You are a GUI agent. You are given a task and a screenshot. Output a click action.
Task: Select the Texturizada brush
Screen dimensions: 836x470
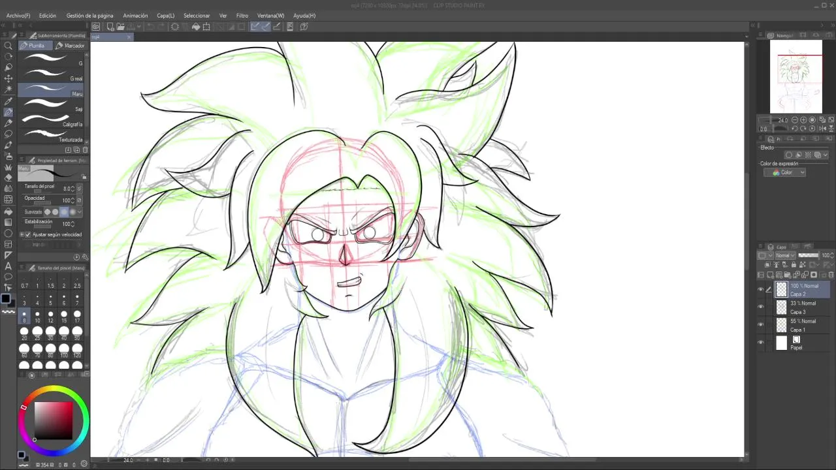52,136
